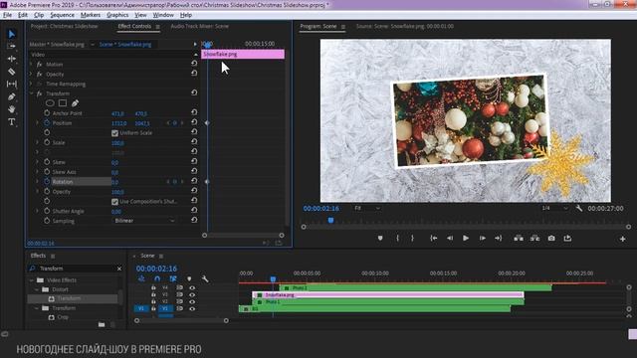This screenshot has height=358, width=637.
Task: Mark In point in Program monitor
Action: tap(397, 239)
